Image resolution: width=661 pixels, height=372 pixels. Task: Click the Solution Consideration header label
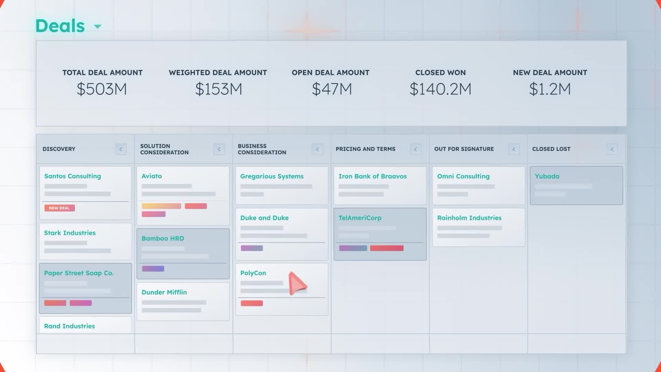coord(164,149)
